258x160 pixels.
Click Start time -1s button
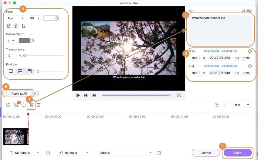coord(203,58)
